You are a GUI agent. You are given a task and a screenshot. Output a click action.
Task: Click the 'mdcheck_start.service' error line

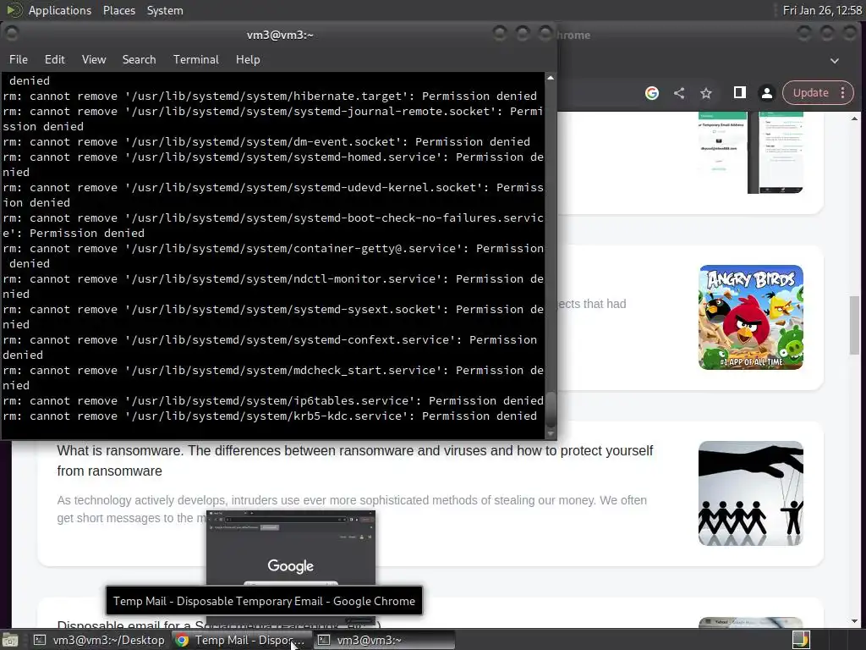(273, 378)
